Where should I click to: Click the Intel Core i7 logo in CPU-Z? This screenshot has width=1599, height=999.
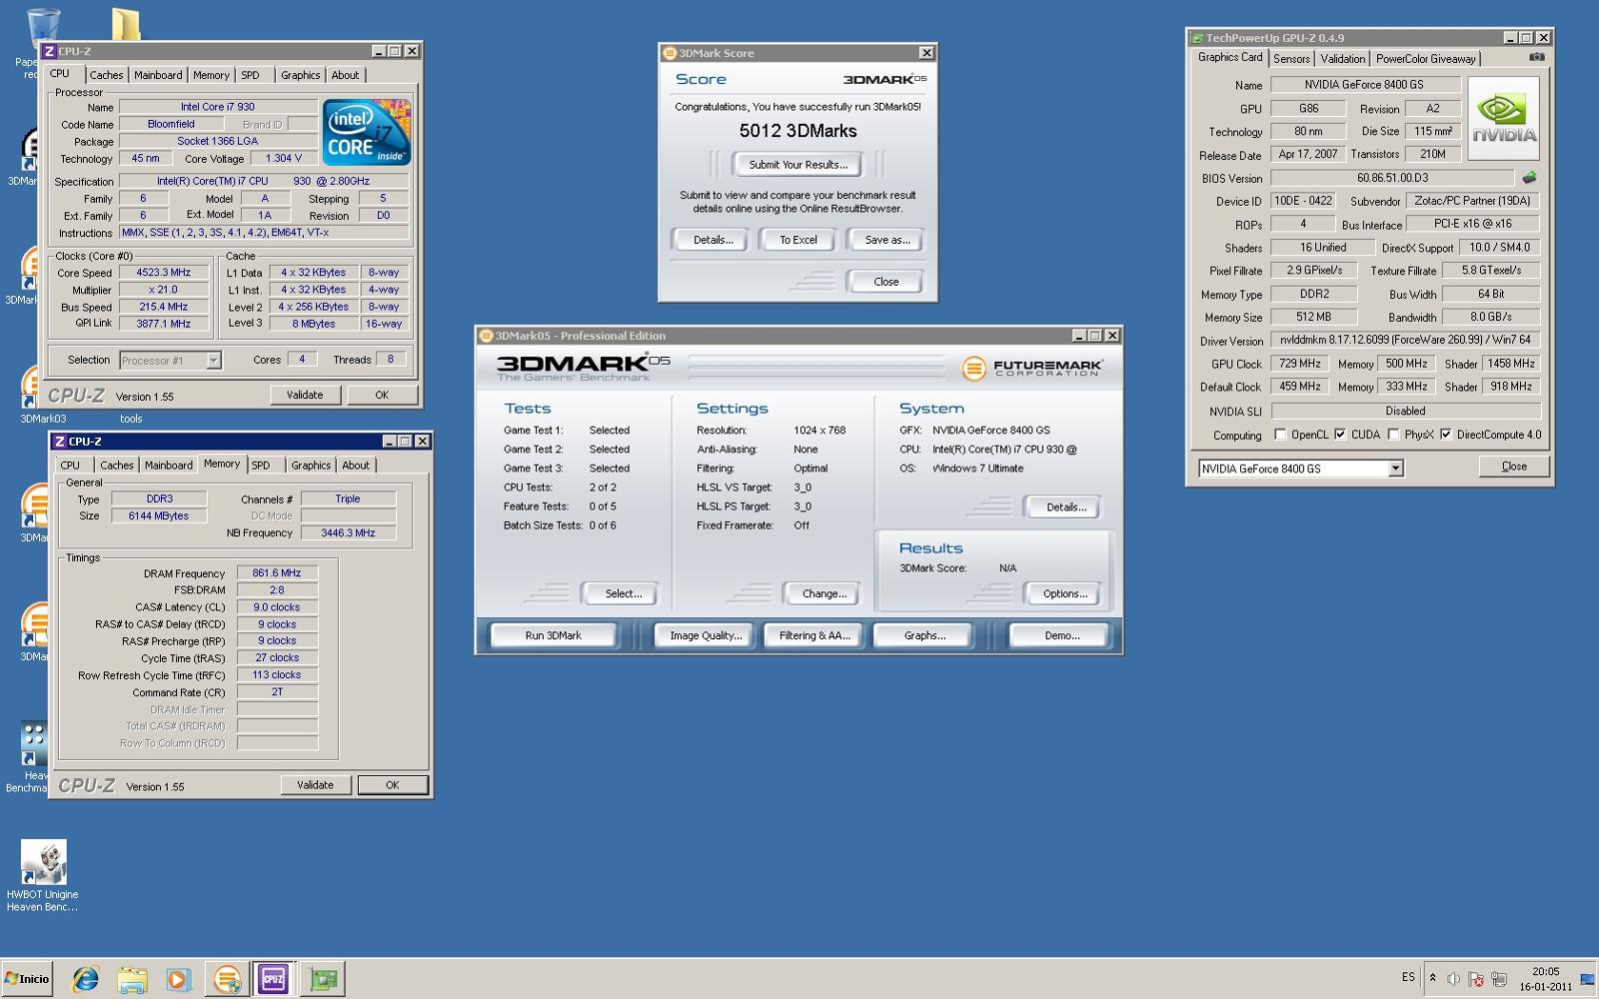366,132
